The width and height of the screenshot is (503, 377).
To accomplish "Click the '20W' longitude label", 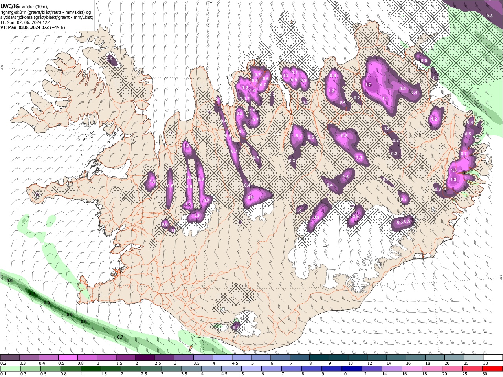I will coord(209,2).
